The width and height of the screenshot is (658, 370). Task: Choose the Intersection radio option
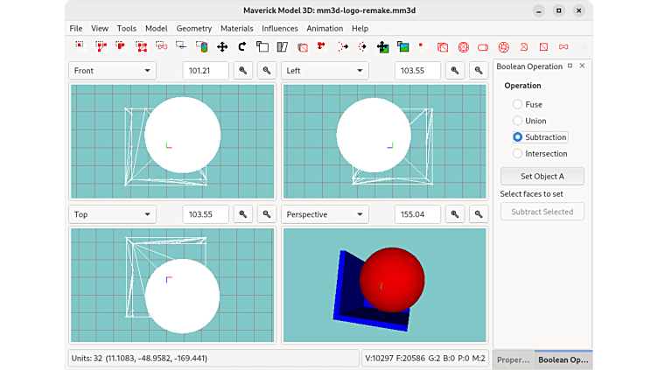[518, 154]
